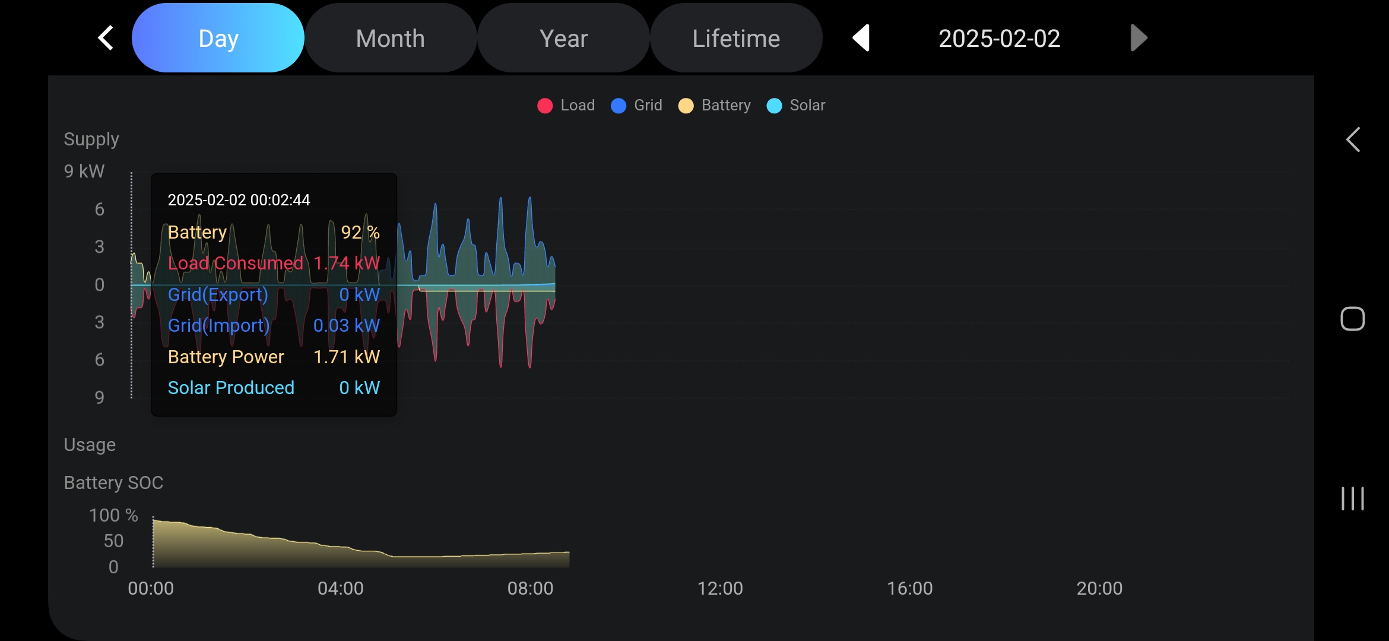
Task: Tap the back arrow at top left
Action: tap(106, 38)
